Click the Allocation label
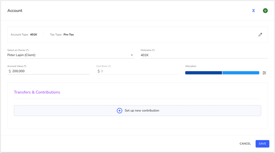The image size is (275, 153). pyautogui.click(x=190, y=66)
